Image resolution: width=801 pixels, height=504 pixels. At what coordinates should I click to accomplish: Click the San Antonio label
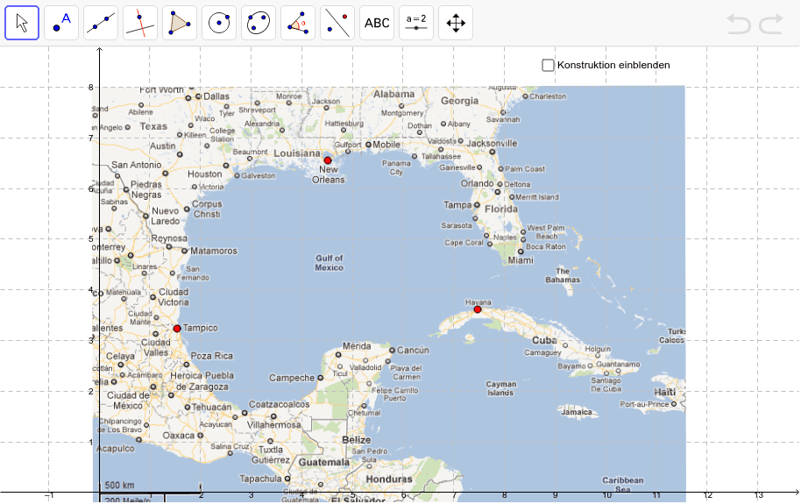pyautogui.click(x=137, y=165)
